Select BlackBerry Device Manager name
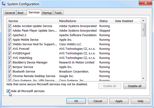This screenshot has height=108, width=154. tap(30, 63)
